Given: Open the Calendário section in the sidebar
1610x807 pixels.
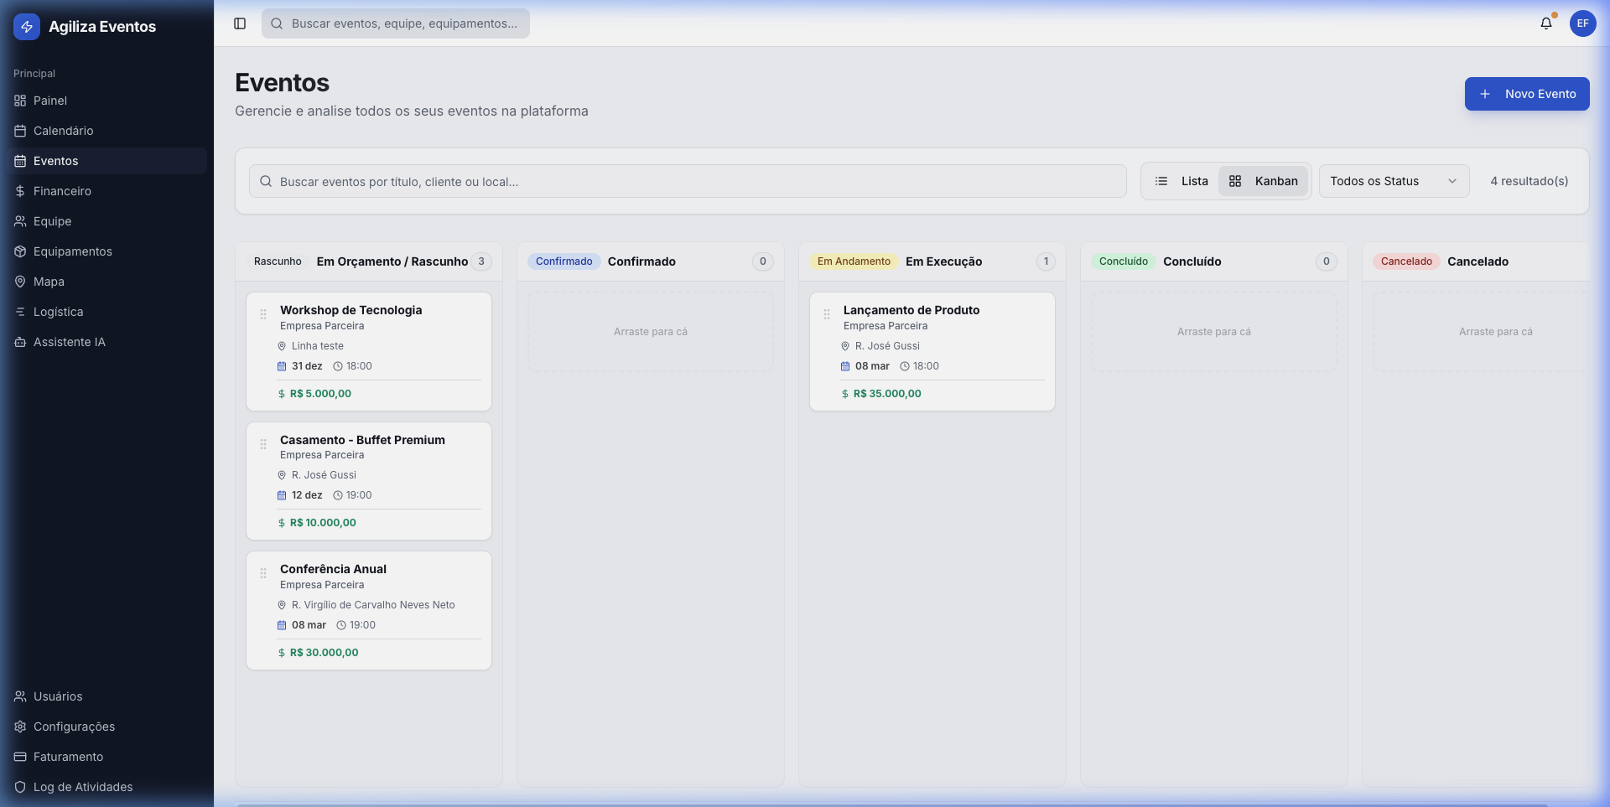Looking at the screenshot, I should (x=62, y=131).
